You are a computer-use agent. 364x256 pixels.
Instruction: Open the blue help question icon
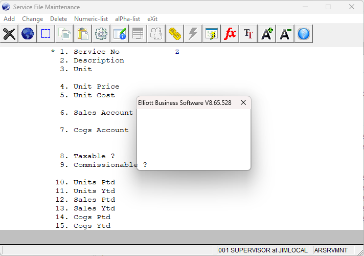point(304,34)
